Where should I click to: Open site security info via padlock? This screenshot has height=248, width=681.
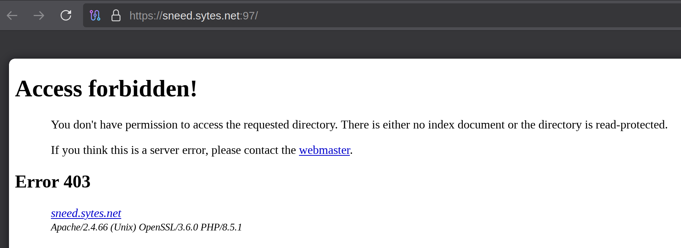coord(116,16)
